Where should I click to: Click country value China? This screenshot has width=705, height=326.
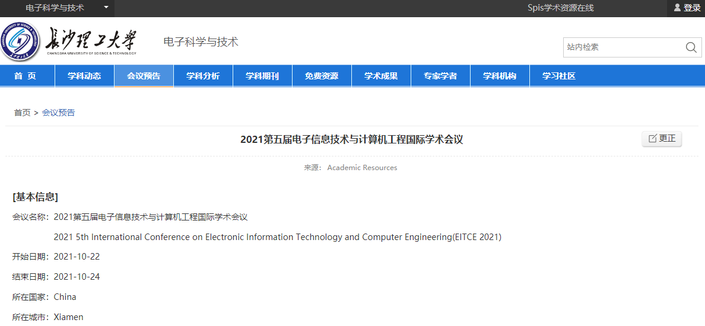(65, 297)
